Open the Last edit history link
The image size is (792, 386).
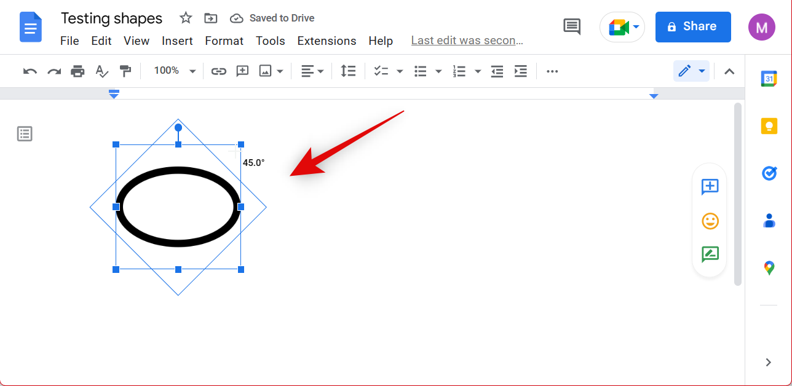[x=467, y=41]
